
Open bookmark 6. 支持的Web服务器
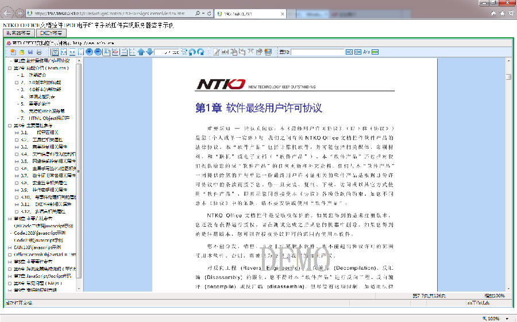click(x=43, y=111)
